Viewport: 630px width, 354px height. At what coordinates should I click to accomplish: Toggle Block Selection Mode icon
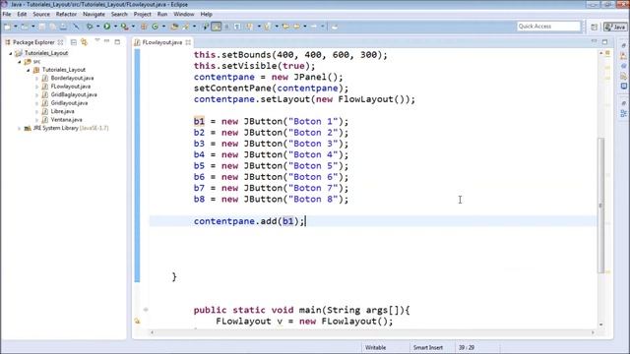coord(226,27)
